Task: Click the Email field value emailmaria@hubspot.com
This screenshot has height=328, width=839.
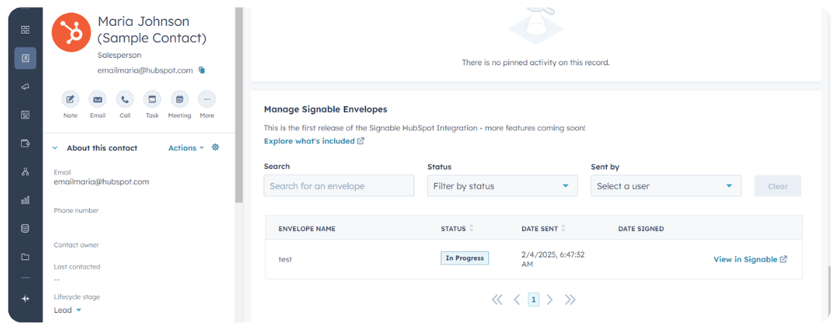Action: (x=101, y=181)
